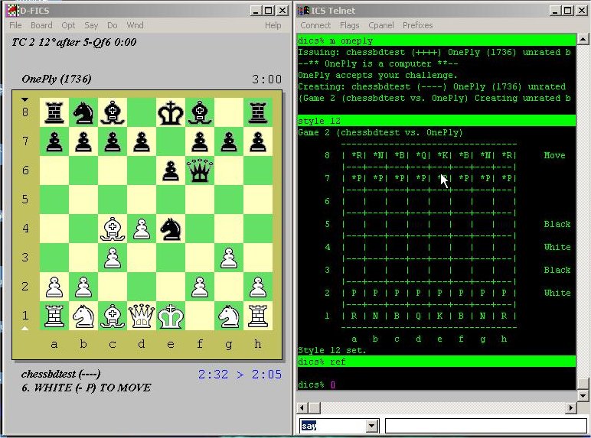Select the black rook on h8
Screen dimensions: 591x438
pos(258,112)
